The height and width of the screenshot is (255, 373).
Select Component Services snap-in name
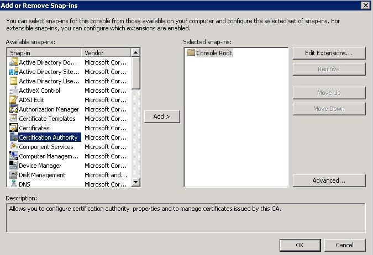[46, 147]
